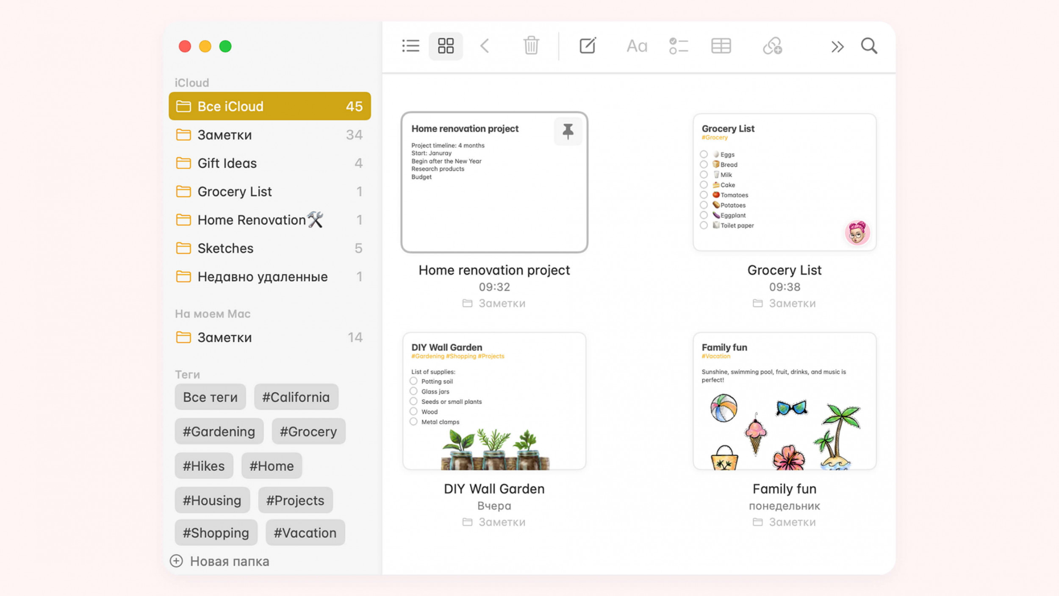The image size is (1059, 596).
Task: Open the Family fun note thumbnail
Action: pyautogui.click(x=784, y=401)
